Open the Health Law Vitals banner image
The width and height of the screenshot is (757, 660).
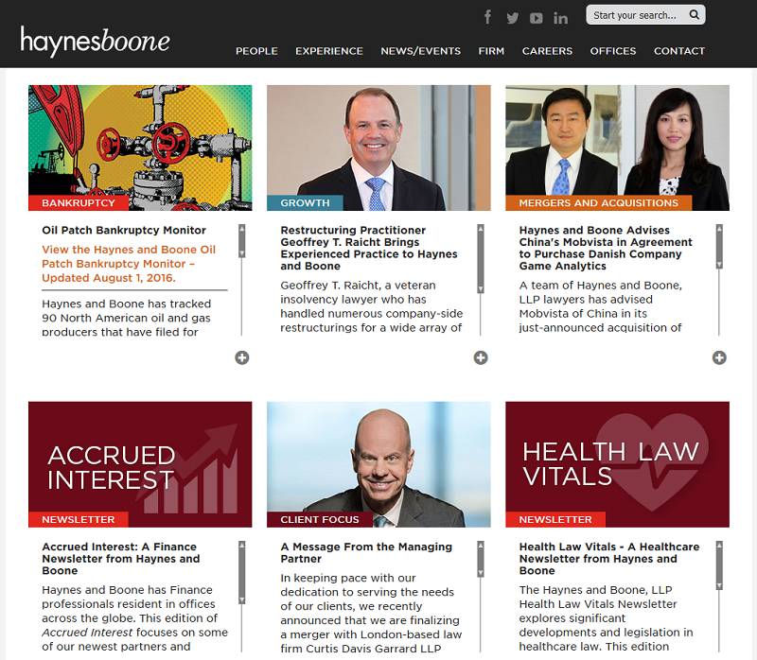(x=617, y=464)
